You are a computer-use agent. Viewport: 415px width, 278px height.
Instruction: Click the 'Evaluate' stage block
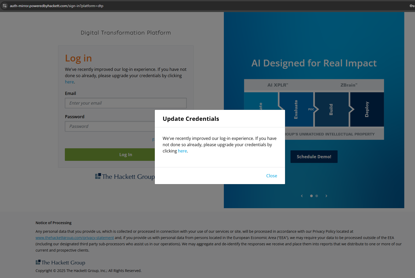coord(296,109)
